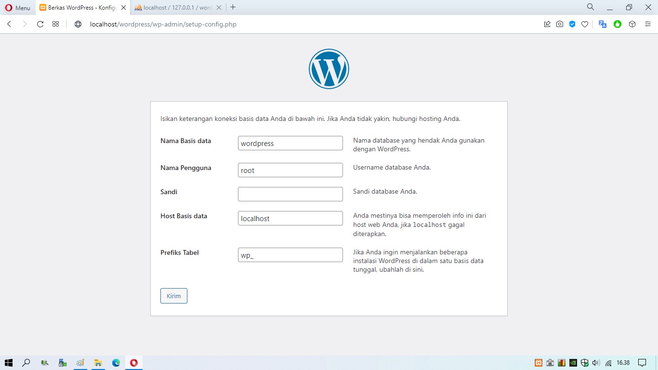Click the NVIDIA tray icon

pos(573,363)
